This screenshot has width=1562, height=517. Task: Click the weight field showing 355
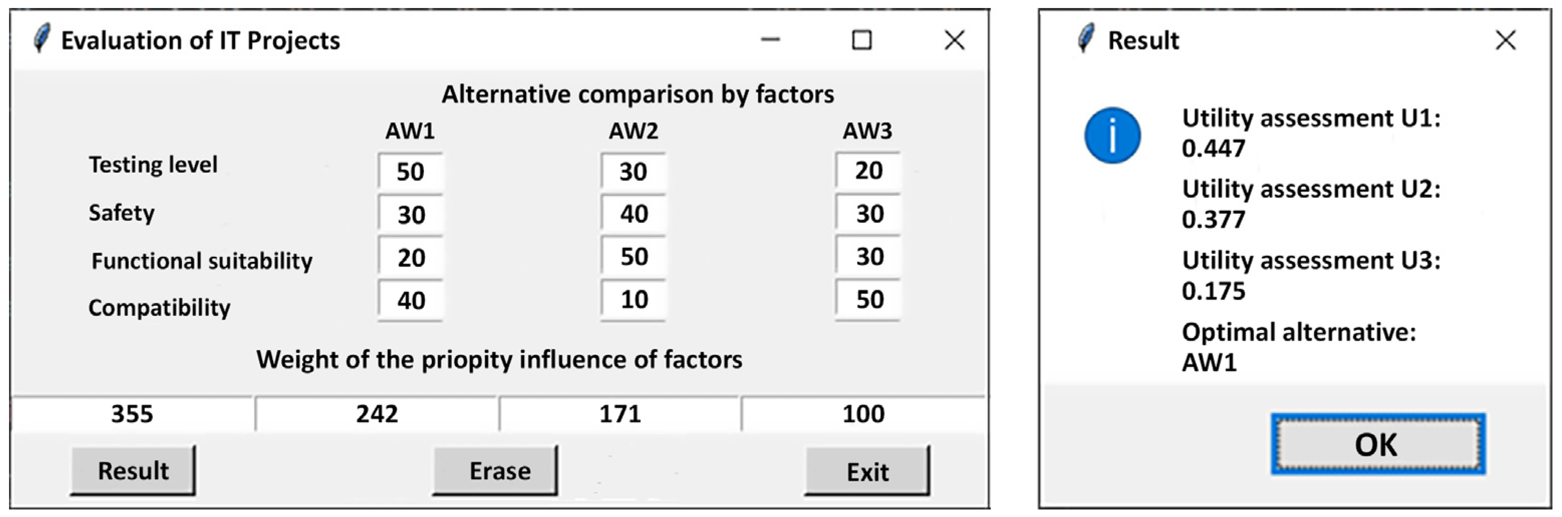point(132,414)
